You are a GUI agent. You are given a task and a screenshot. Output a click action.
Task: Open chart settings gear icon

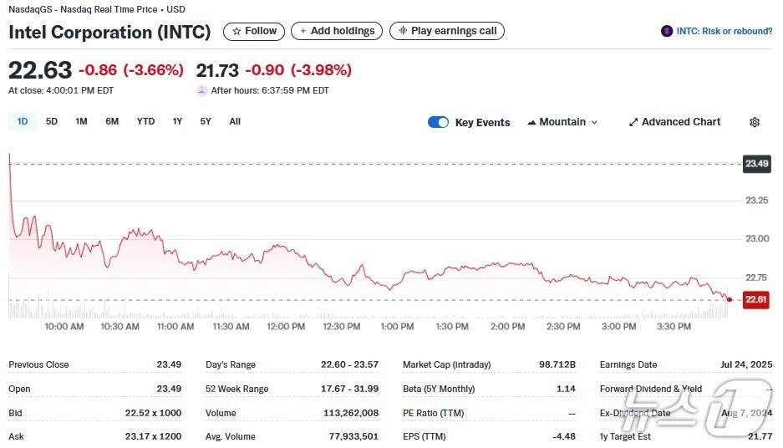(x=755, y=122)
